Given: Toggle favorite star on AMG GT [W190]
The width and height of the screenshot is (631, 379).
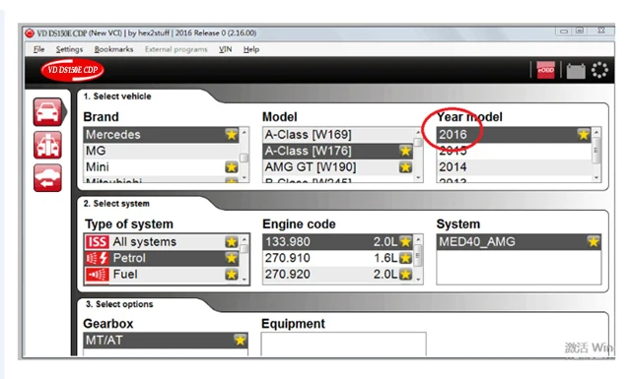Looking at the screenshot, I should (405, 166).
